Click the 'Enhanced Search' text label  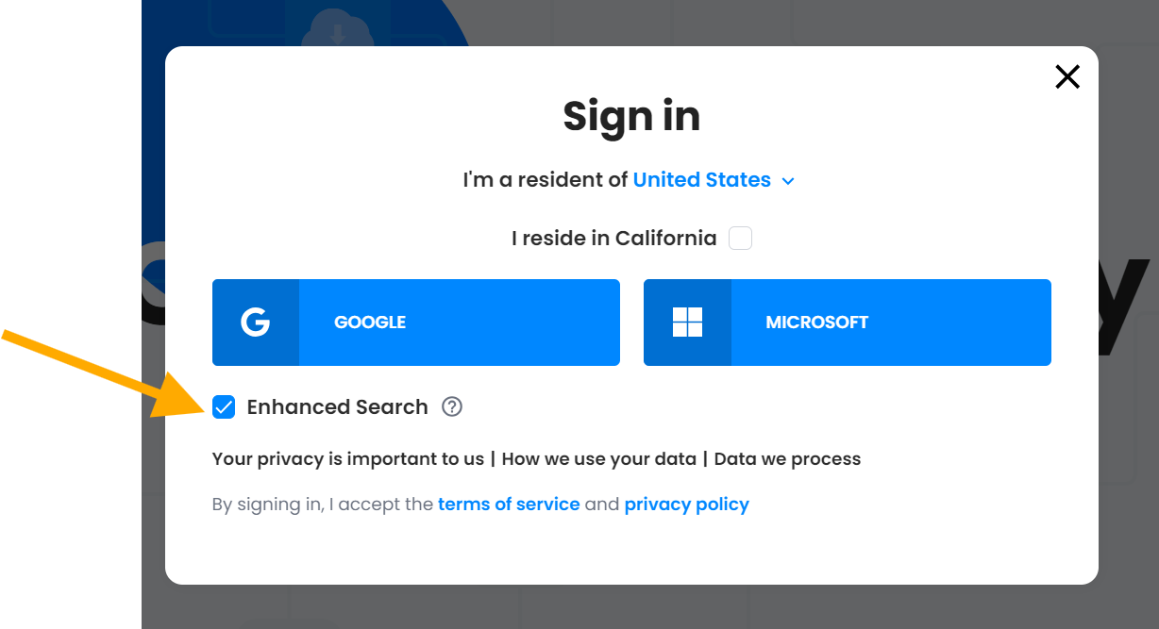[337, 407]
